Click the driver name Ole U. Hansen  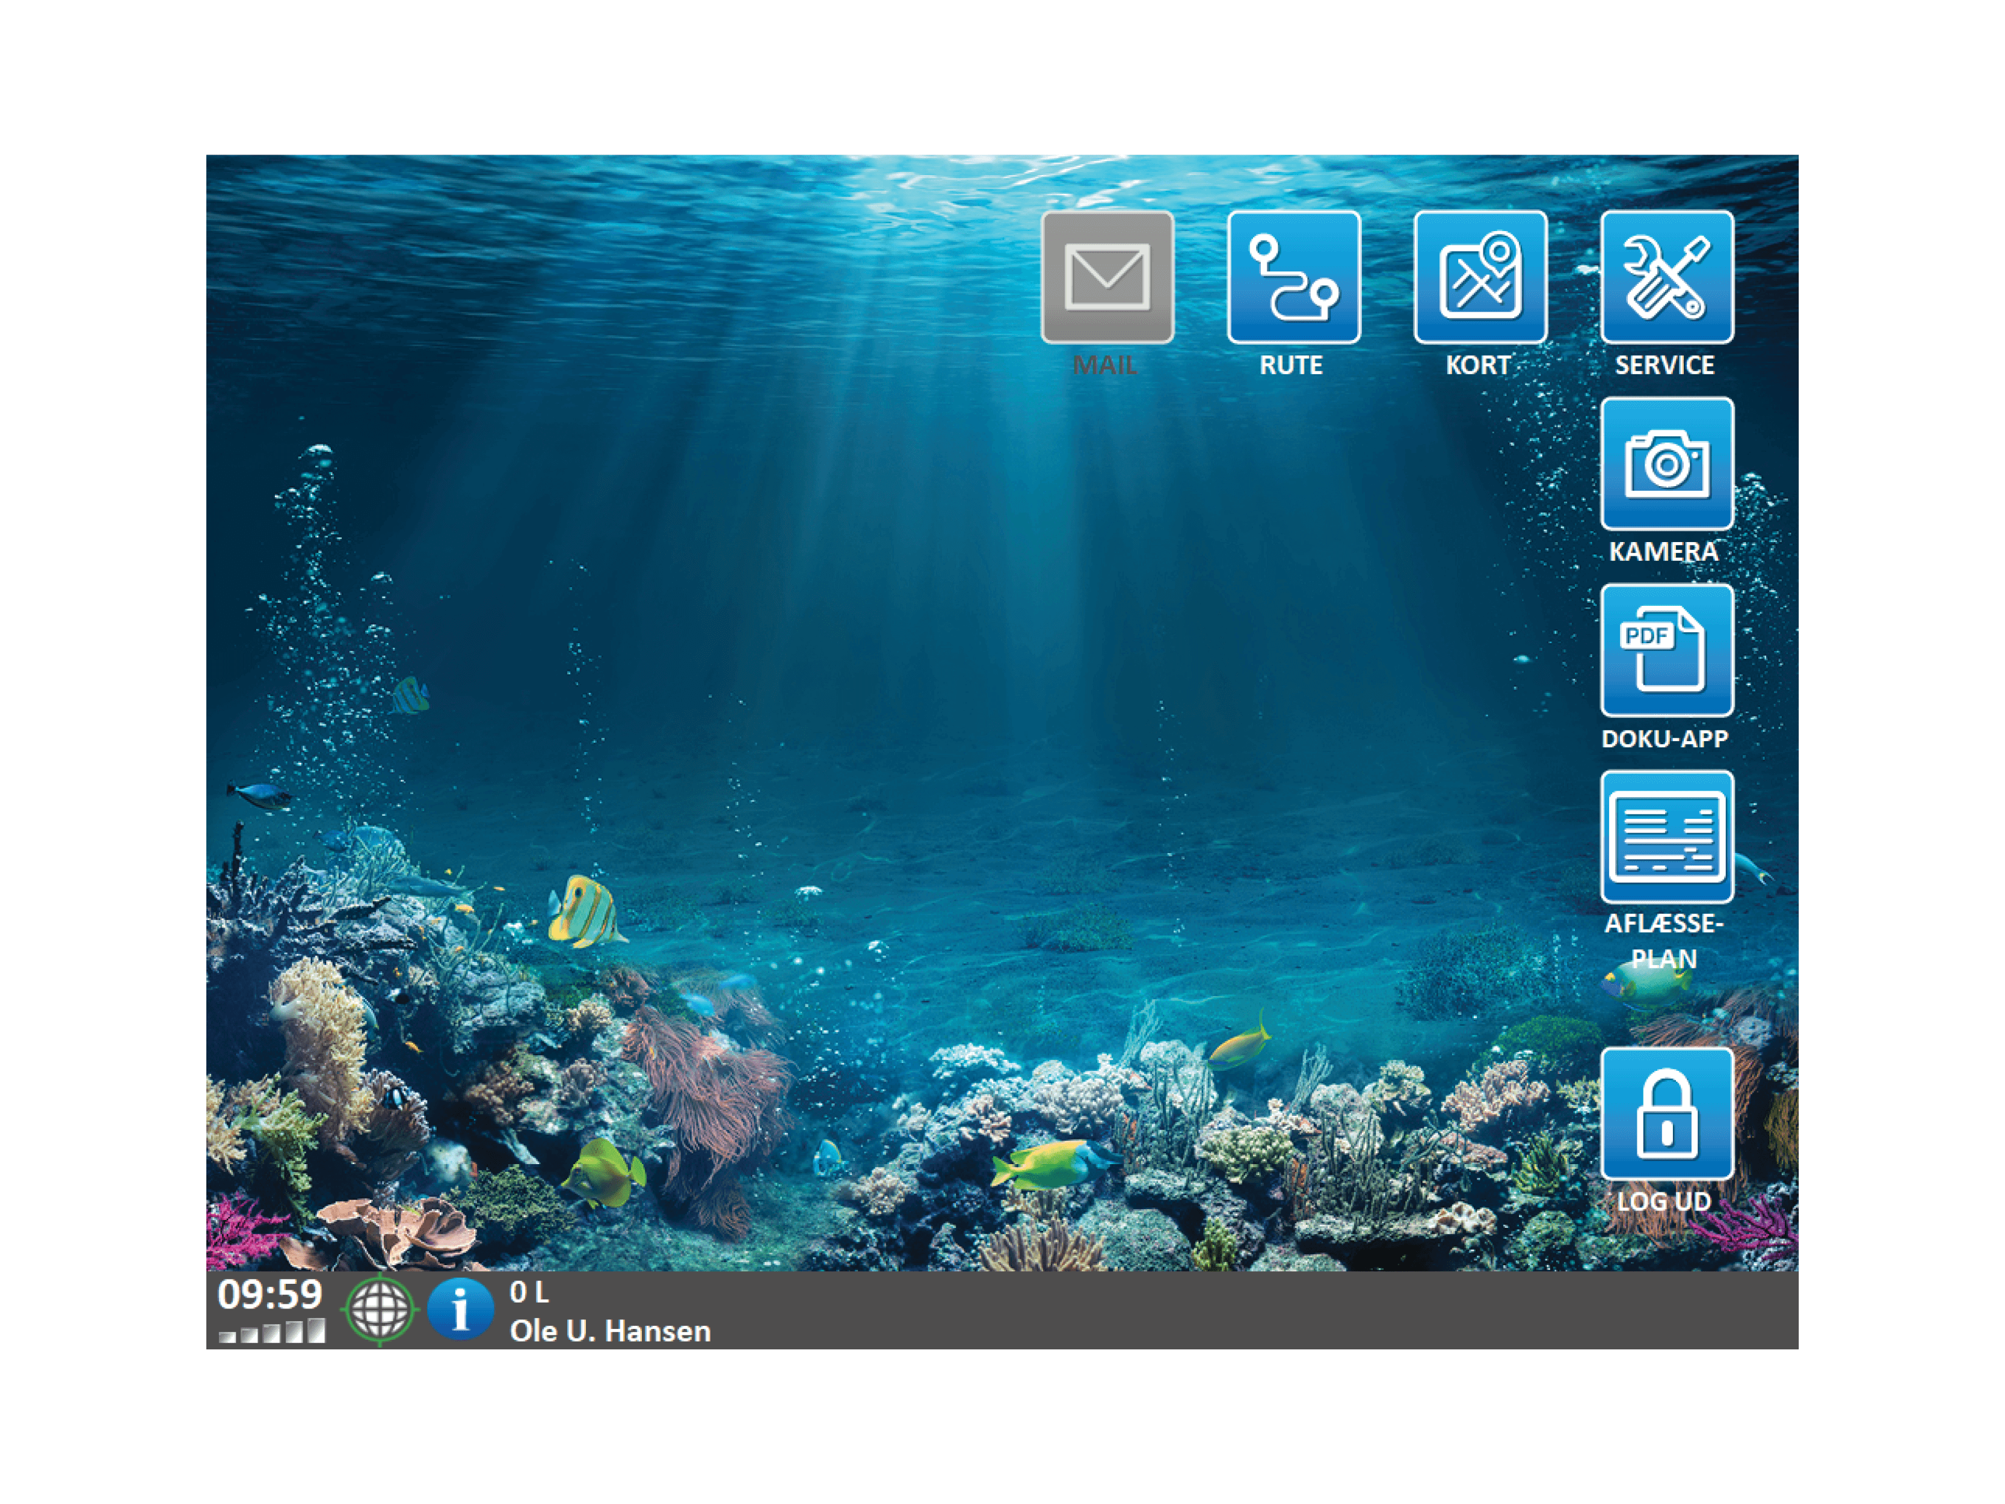coord(610,1331)
